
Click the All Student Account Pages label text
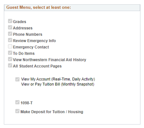pyautogui.click(x=37, y=66)
